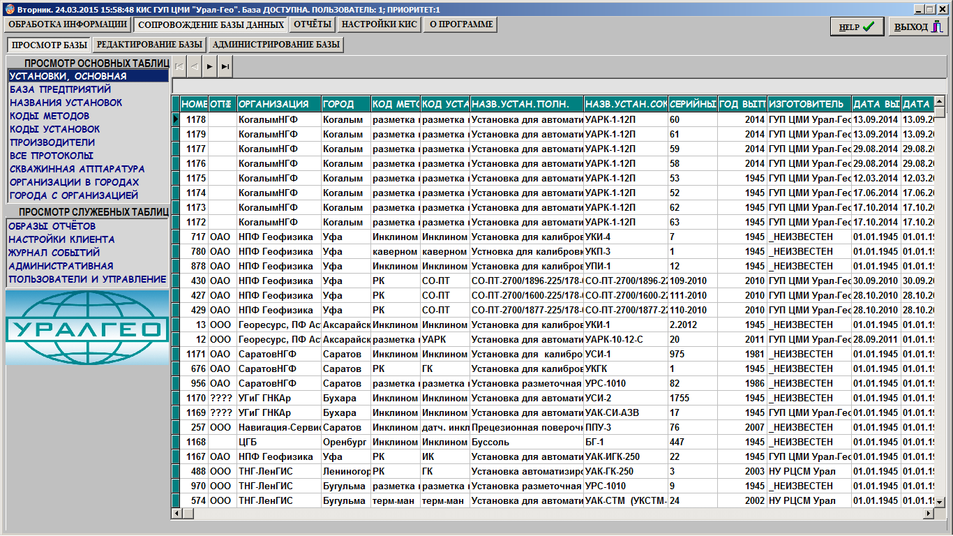Image resolution: width=953 pixels, height=536 pixels.
Task: Select СКВАЖИННАЯ АППАРАТУРА list entry
Action: coord(88,169)
